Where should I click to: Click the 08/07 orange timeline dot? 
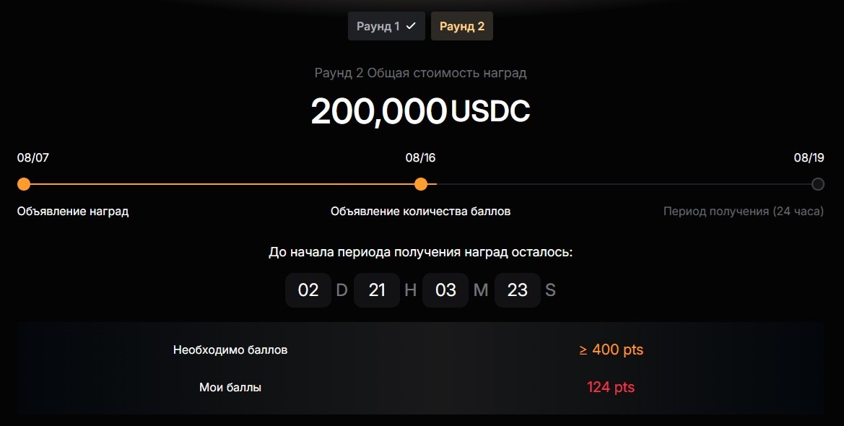[24, 184]
